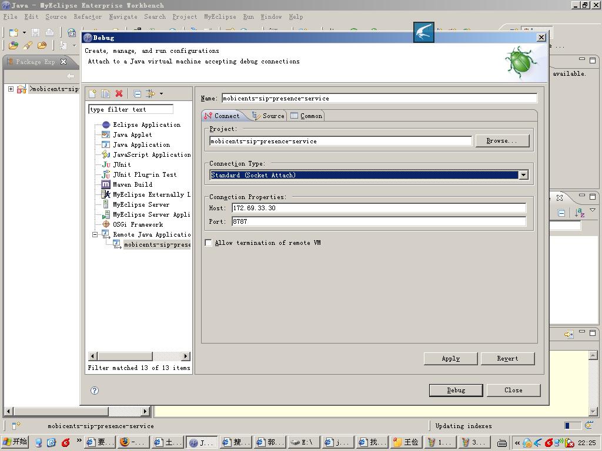This screenshot has height=451, width=602.
Task: Open the Connection Type dropdown
Action: [x=523, y=175]
